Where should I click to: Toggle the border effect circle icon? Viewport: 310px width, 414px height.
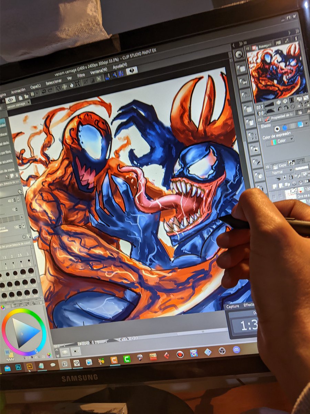[x=277, y=128]
